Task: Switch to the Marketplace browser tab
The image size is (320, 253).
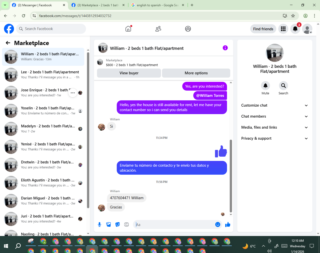Action: (x=98, y=5)
